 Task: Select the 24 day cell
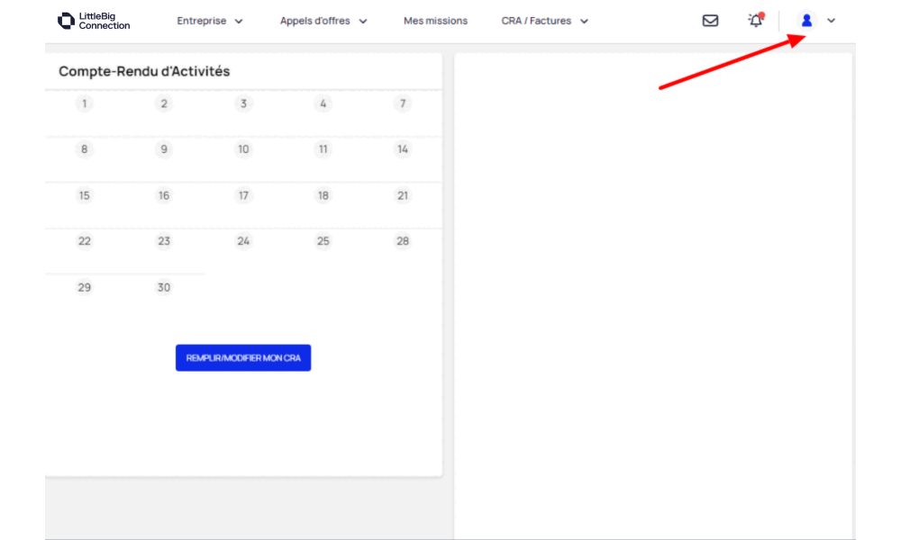coord(243,241)
